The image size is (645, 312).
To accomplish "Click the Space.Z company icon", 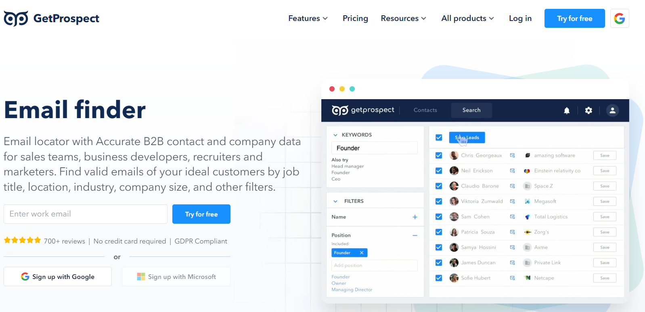I will click(x=527, y=186).
